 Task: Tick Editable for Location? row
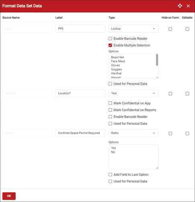187,94
